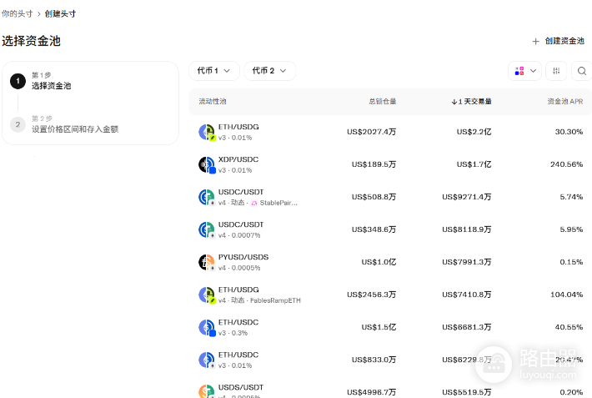Screen dimensions: 592x398
Task: Click volume value US$1.7亿
Action: (x=474, y=164)
